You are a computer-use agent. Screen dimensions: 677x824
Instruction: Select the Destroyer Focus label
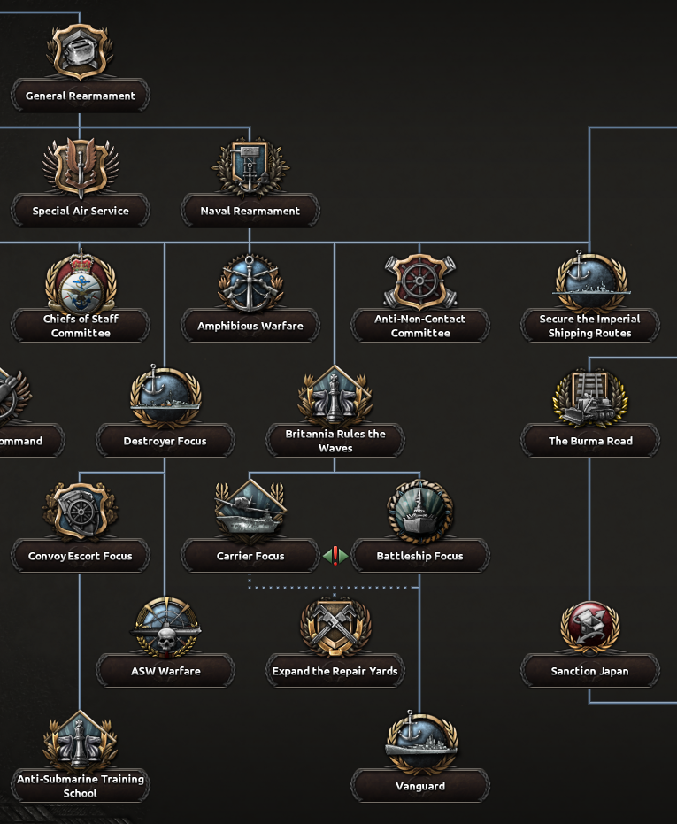pyautogui.click(x=165, y=441)
